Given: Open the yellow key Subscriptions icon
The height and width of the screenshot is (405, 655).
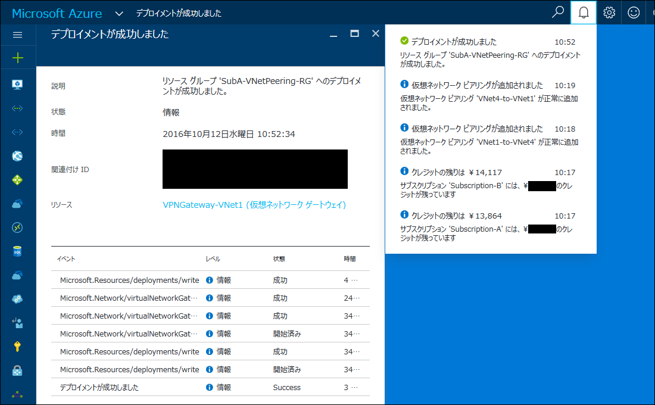Looking at the screenshot, I should pos(17,347).
